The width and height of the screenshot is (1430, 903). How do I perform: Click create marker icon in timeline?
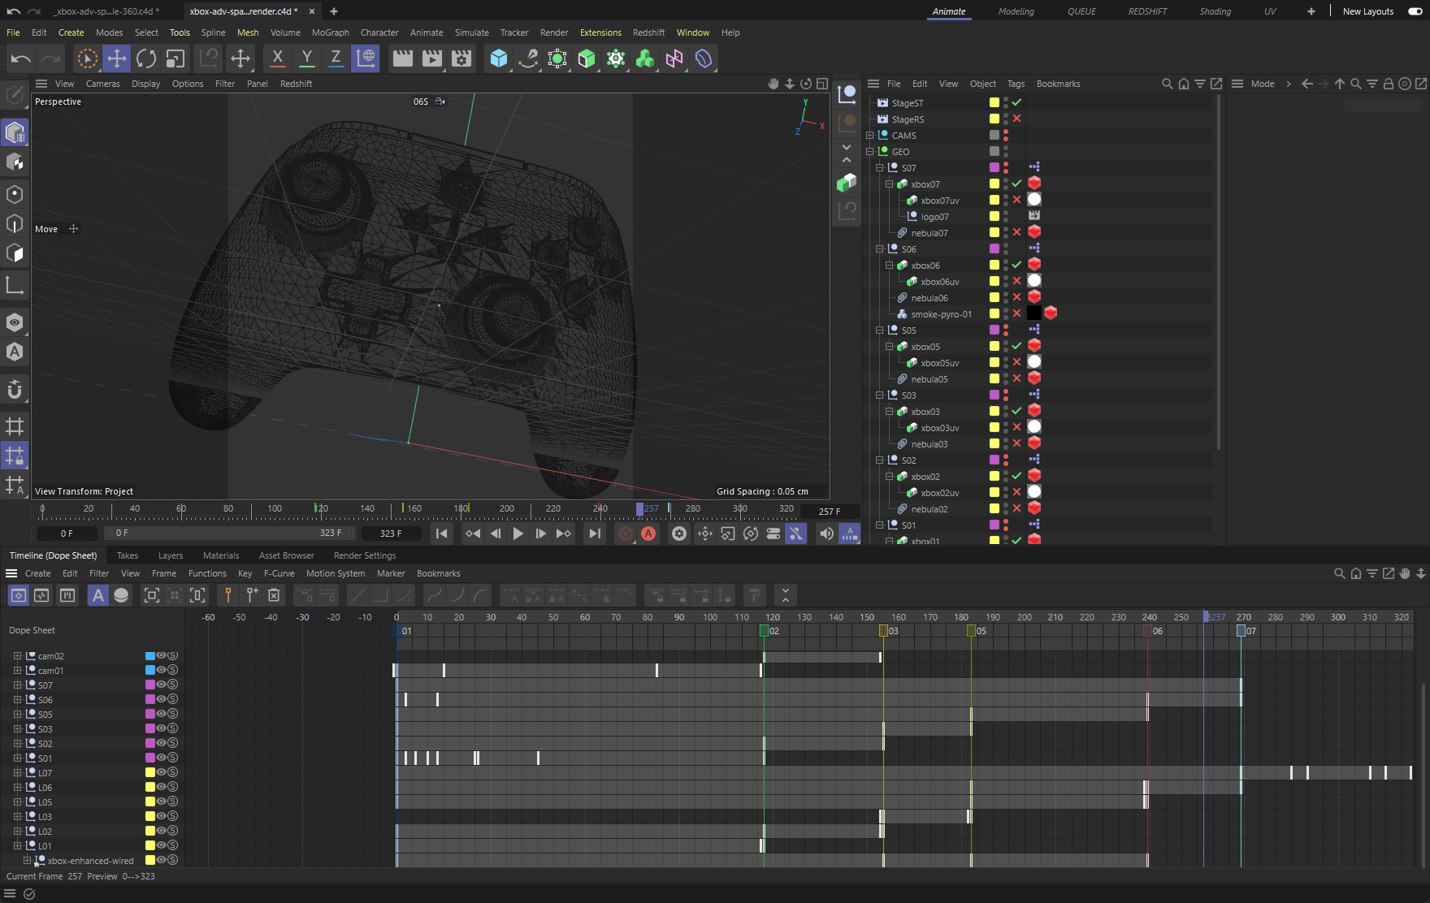point(227,595)
